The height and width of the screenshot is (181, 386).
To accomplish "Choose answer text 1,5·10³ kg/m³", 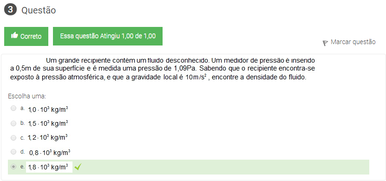I will (48, 123).
